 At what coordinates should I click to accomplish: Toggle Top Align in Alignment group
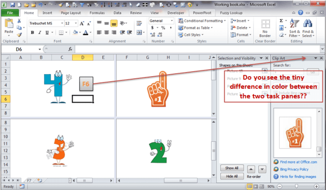point(99,22)
